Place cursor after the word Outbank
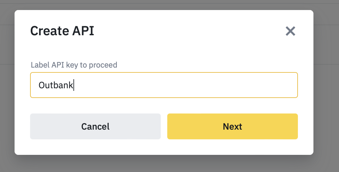339x172 pixels. pyautogui.click(x=74, y=85)
